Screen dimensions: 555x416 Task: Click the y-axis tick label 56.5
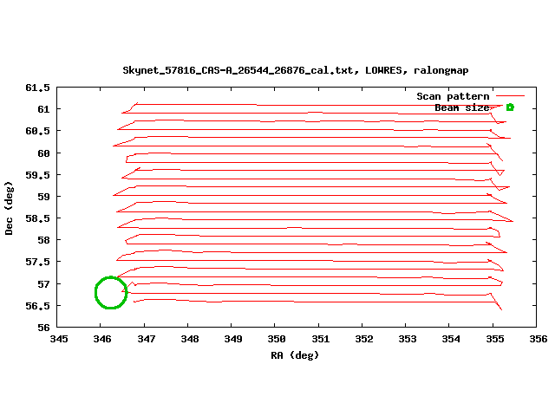[37, 306]
